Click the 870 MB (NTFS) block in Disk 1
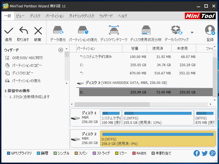 (x=205, y=118)
